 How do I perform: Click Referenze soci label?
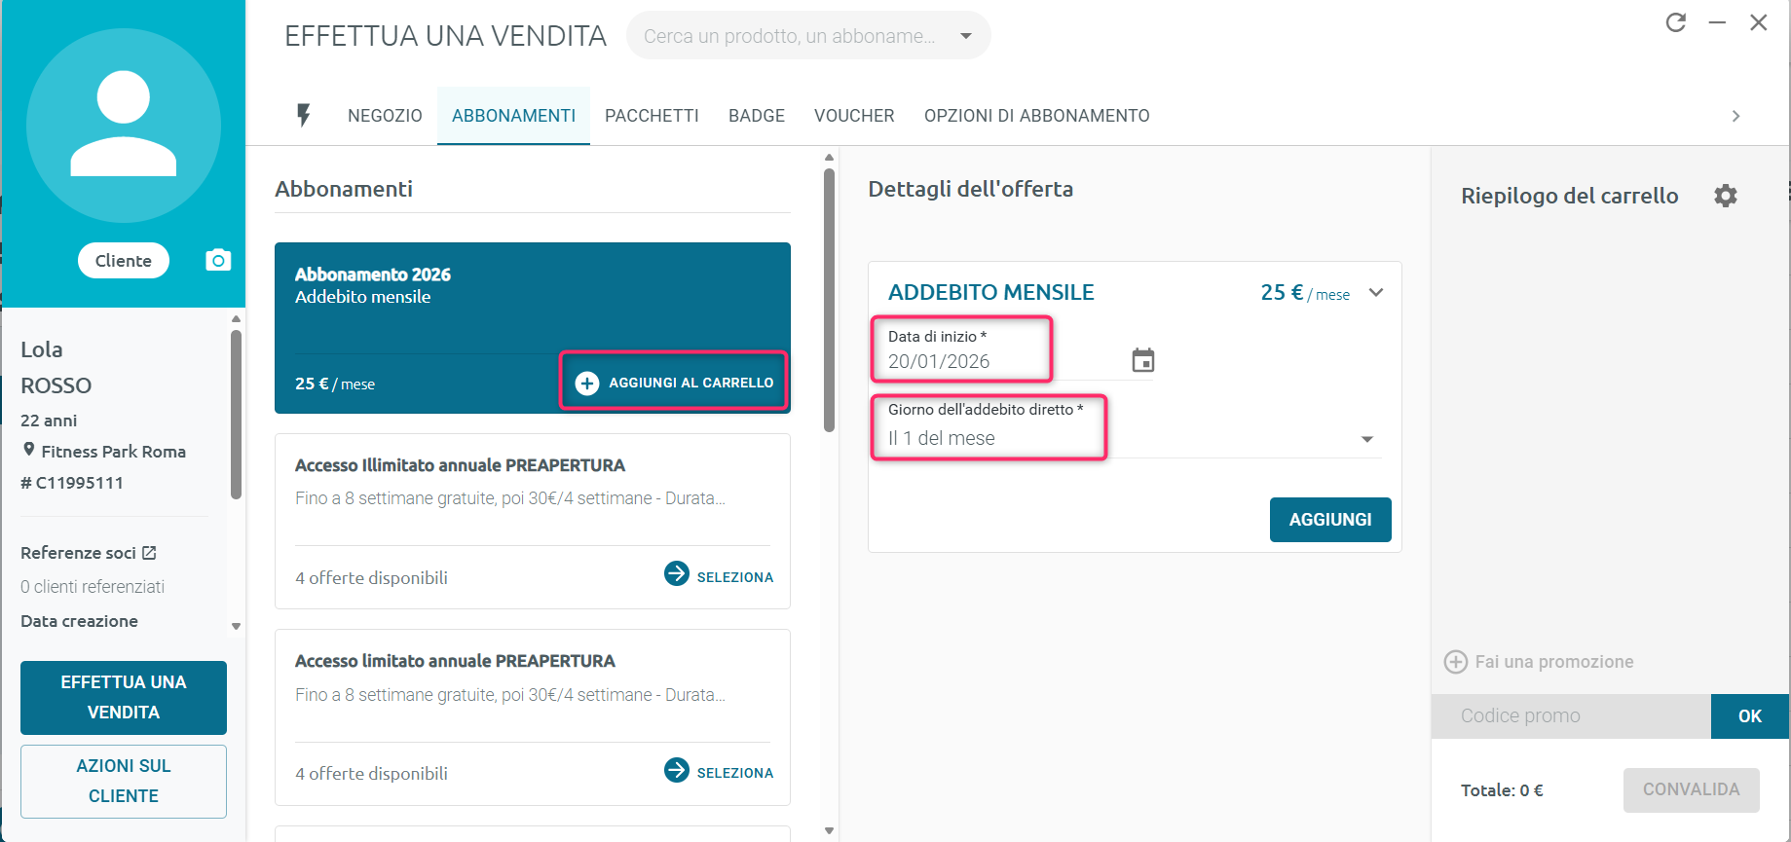click(78, 553)
